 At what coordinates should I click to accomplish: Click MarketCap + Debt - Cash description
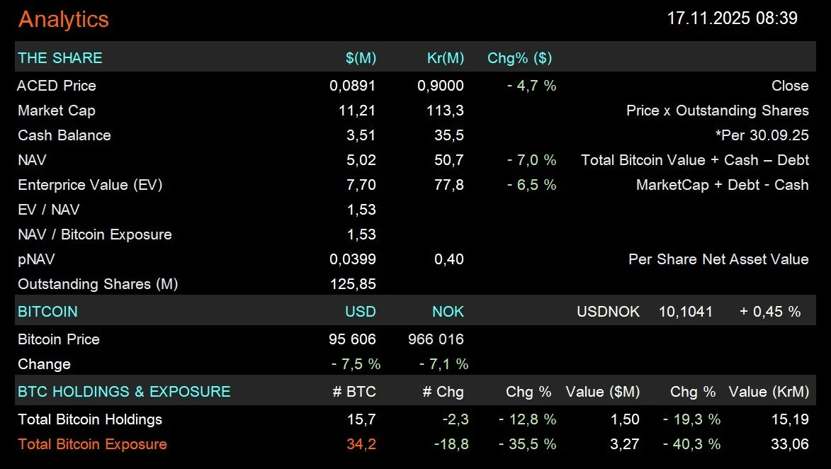point(723,185)
